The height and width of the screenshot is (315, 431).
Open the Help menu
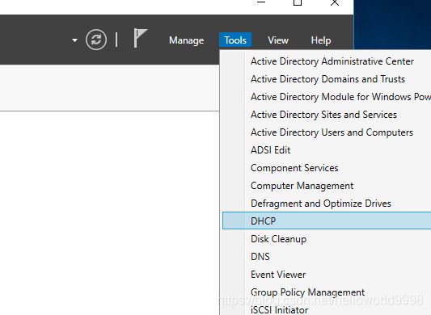(x=321, y=40)
